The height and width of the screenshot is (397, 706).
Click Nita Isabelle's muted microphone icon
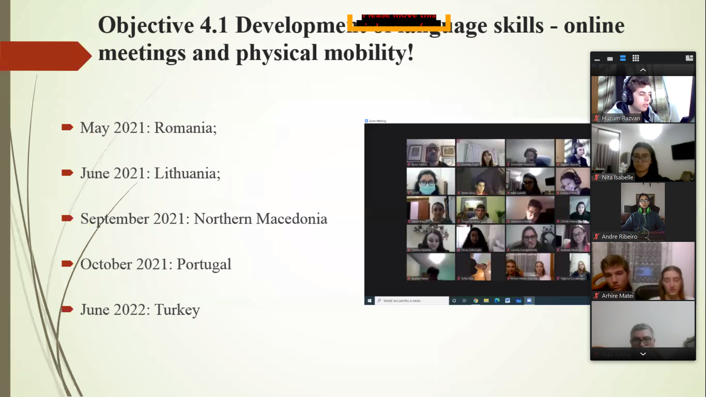click(596, 178)
